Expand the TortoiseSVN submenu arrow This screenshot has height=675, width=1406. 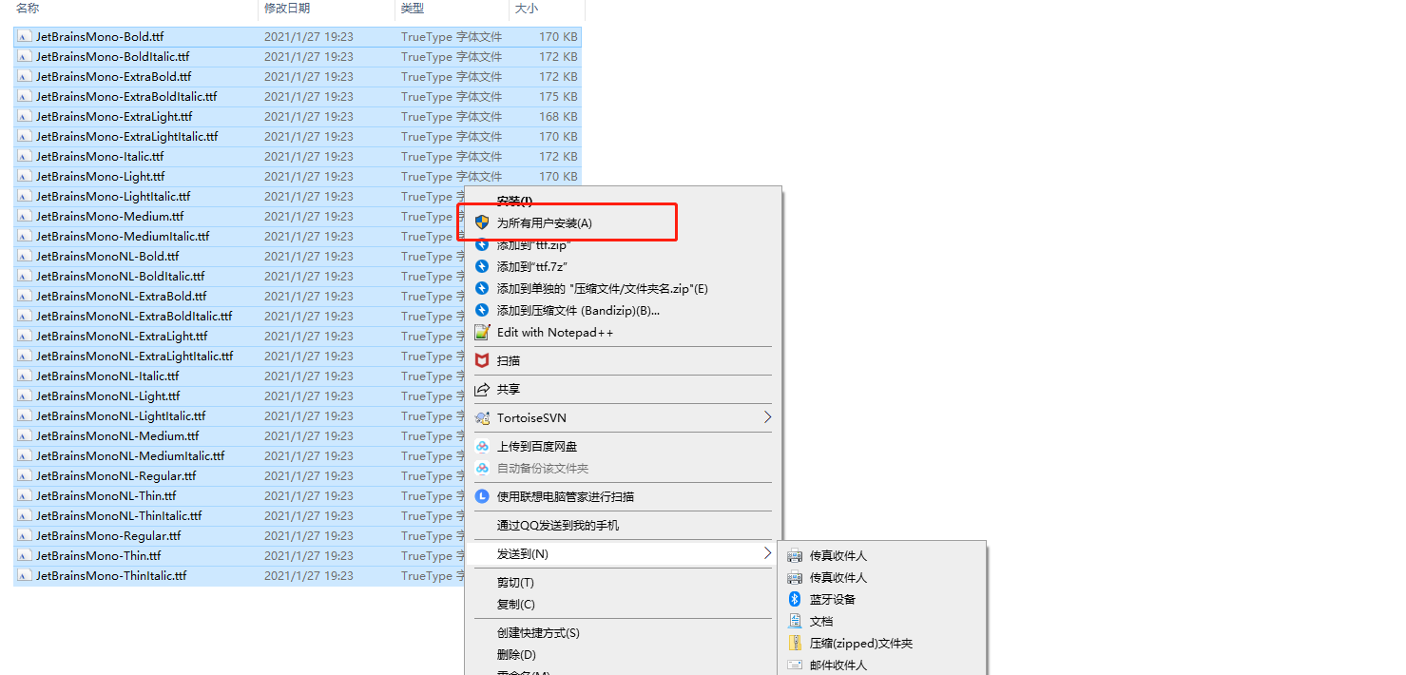coord(767,417)
